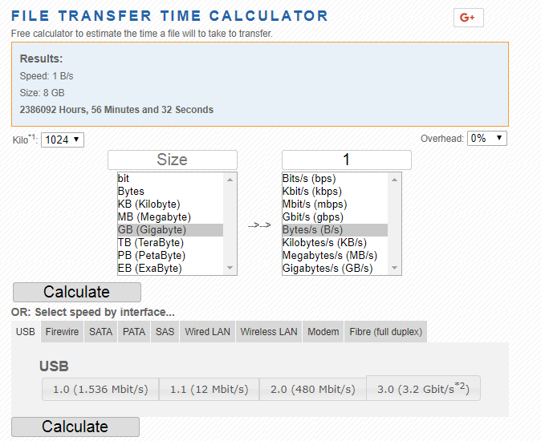The image size is (541, 441).
Task: Open the Kilo 1024 dropdown
Action: point(63,140)
